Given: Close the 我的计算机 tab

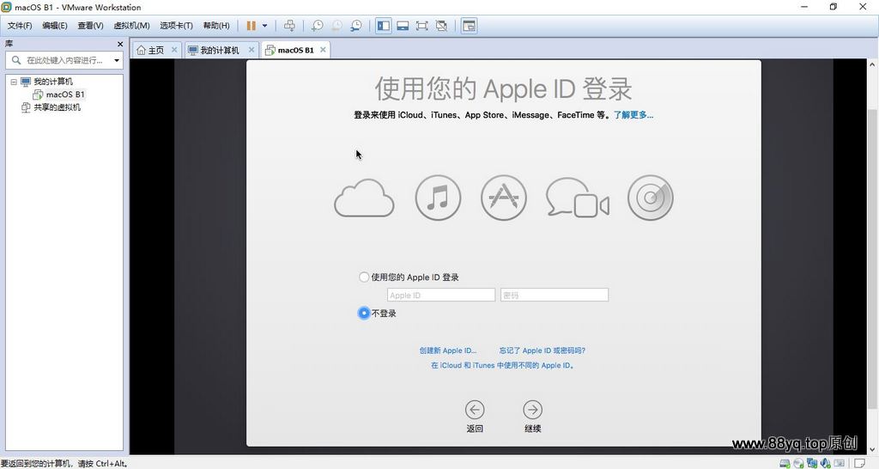Looking at the screenshot, I should coord(252,50).
